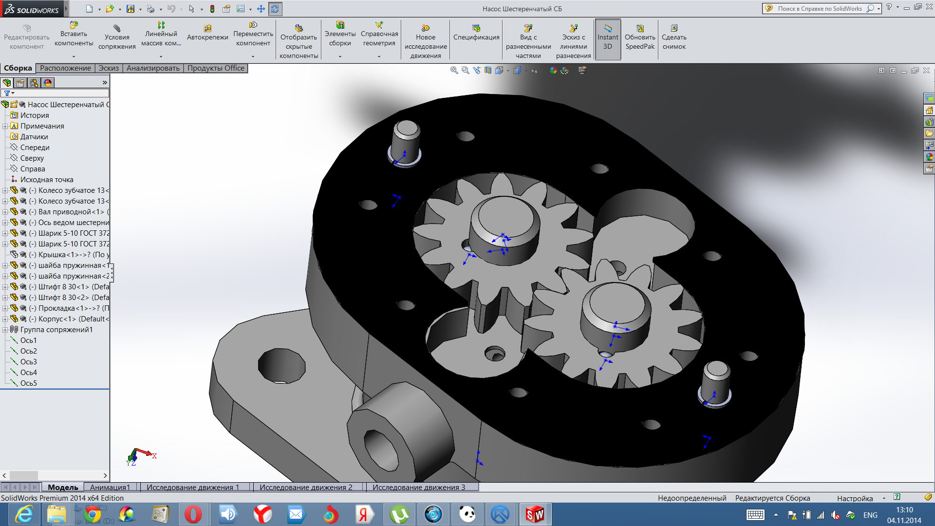Open the Исследование движения 2 tab

pyautogui.click(x=306, y=487)
